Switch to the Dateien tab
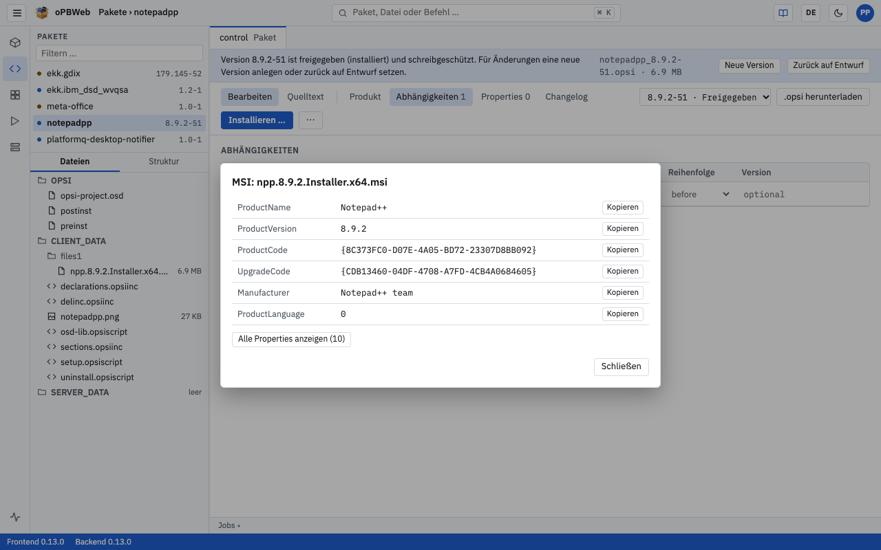This screenshot has height=550, width=881. 75,161
